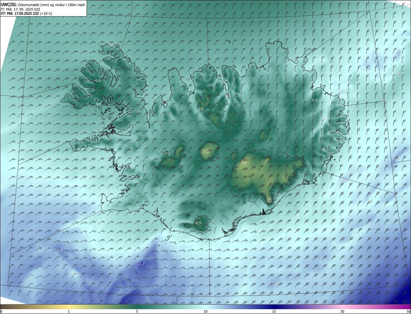The width and height of the screenshot is (411, 314).
Task: Click the faint 8.2 value at the east edge
Action: pos(401,74)
